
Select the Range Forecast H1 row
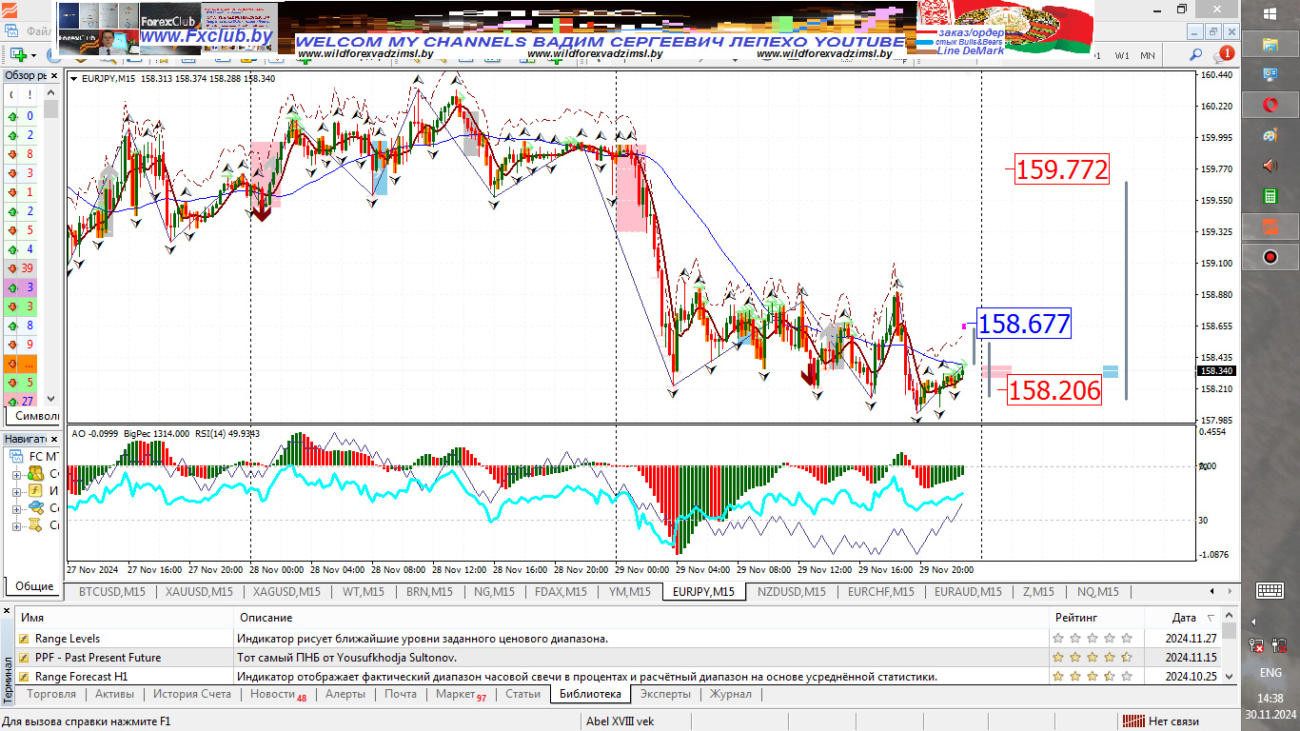tap(619, 677)
